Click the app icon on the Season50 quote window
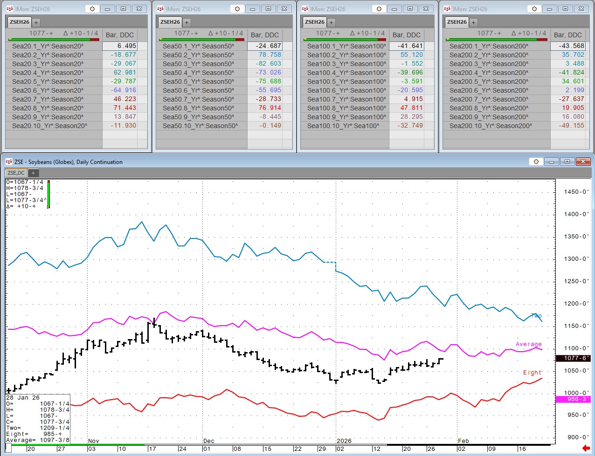The image size is (595, 456). (x=159, y=8)
